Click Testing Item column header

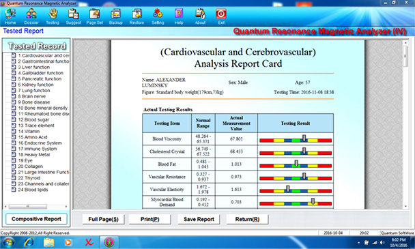click(x=167, y=123)
